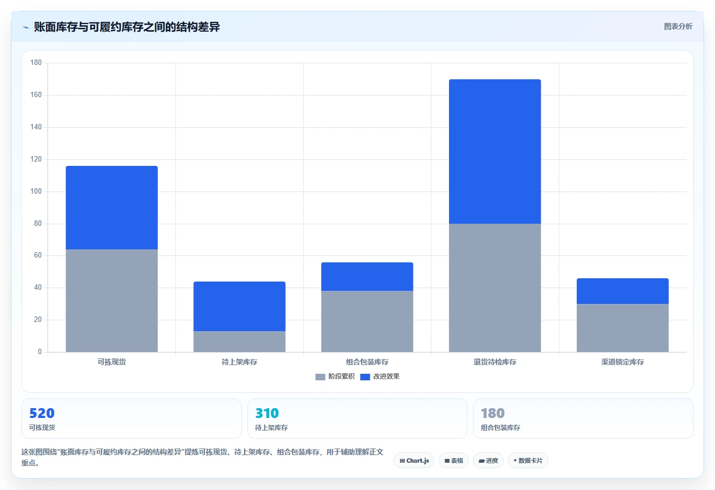
Task: Click the blue segment of the 组合包装库存 bar
Action: [367, 277]
